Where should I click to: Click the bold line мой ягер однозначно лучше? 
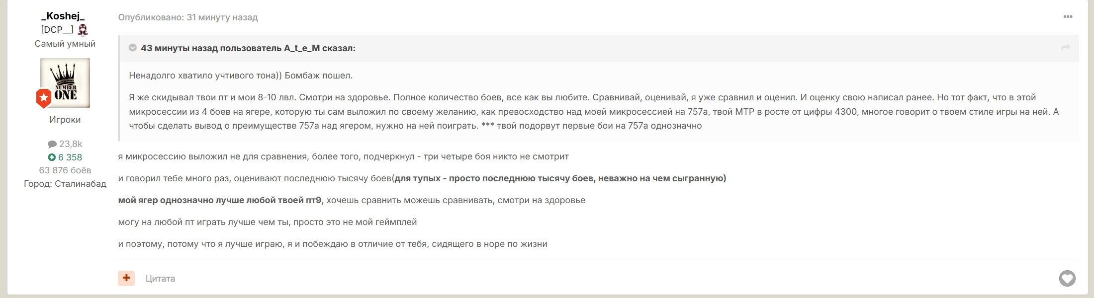click(220, 200)
